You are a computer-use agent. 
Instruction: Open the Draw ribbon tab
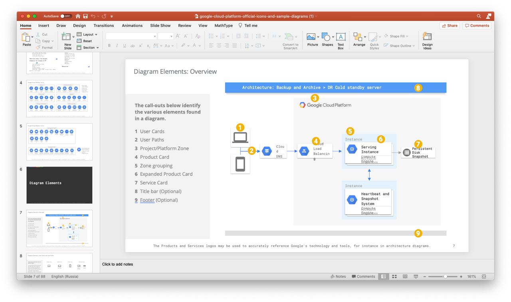tap(61, 26)
